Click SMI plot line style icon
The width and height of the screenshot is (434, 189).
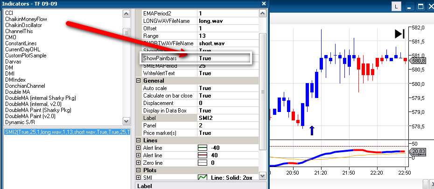(203, 177)
